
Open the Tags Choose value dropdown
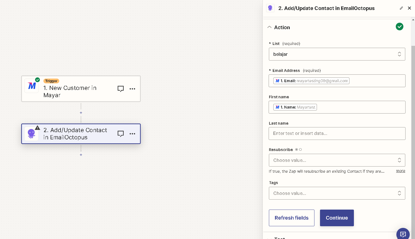[x=337, y=193]
